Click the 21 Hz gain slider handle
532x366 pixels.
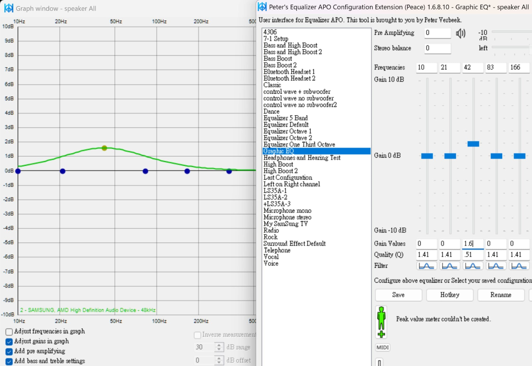point(450,156)
